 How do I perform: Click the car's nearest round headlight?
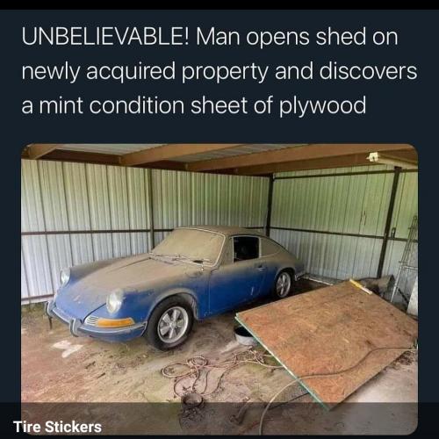[114, 300]
